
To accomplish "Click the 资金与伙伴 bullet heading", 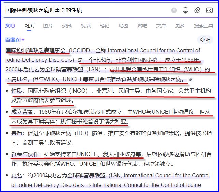I will [x=25, y=154].
